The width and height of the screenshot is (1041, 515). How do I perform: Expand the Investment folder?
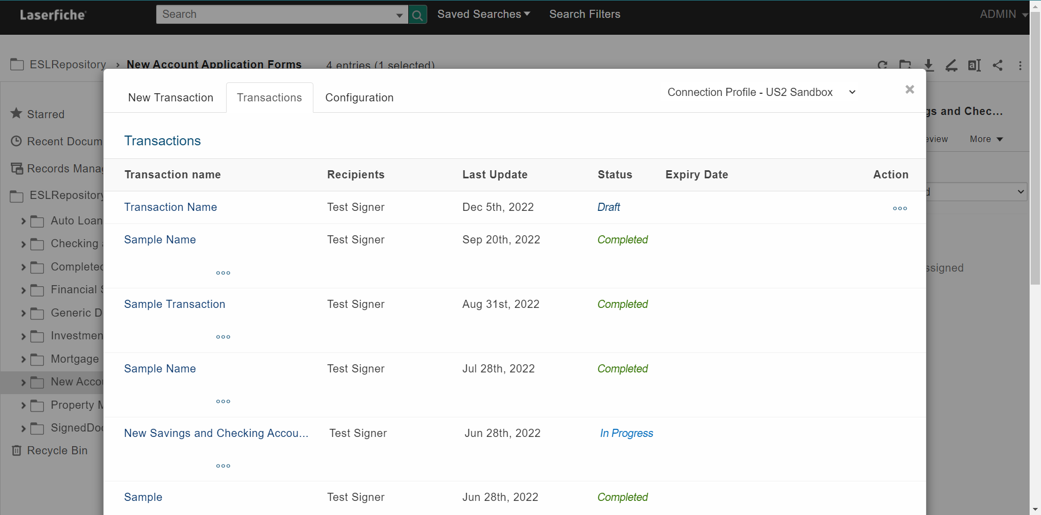(23, 337)
